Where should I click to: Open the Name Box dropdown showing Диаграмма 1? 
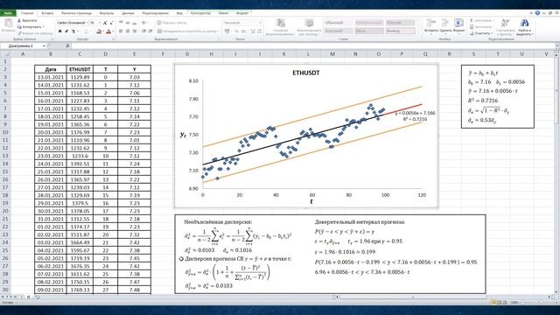click(44, 46)
